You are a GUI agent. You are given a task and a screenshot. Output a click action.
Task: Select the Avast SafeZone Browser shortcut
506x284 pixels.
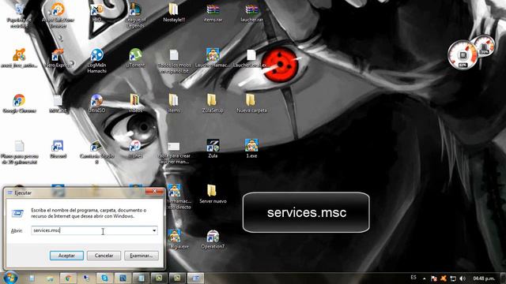[58, 16]
